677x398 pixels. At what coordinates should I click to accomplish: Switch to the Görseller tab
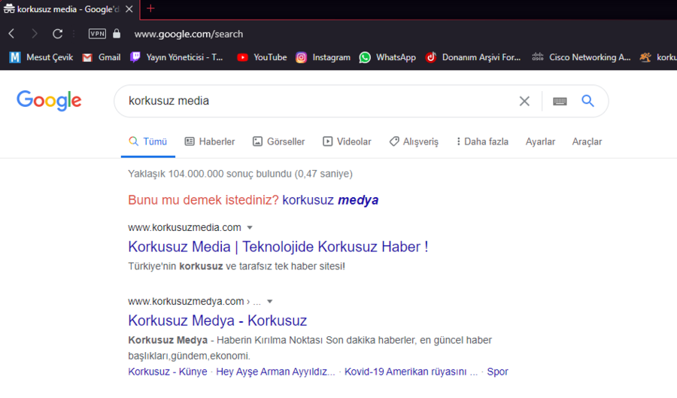[279, 141]
